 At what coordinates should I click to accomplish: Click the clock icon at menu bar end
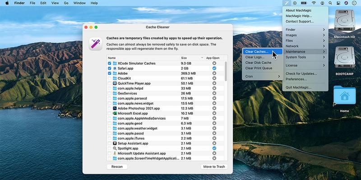pos(354,3)
